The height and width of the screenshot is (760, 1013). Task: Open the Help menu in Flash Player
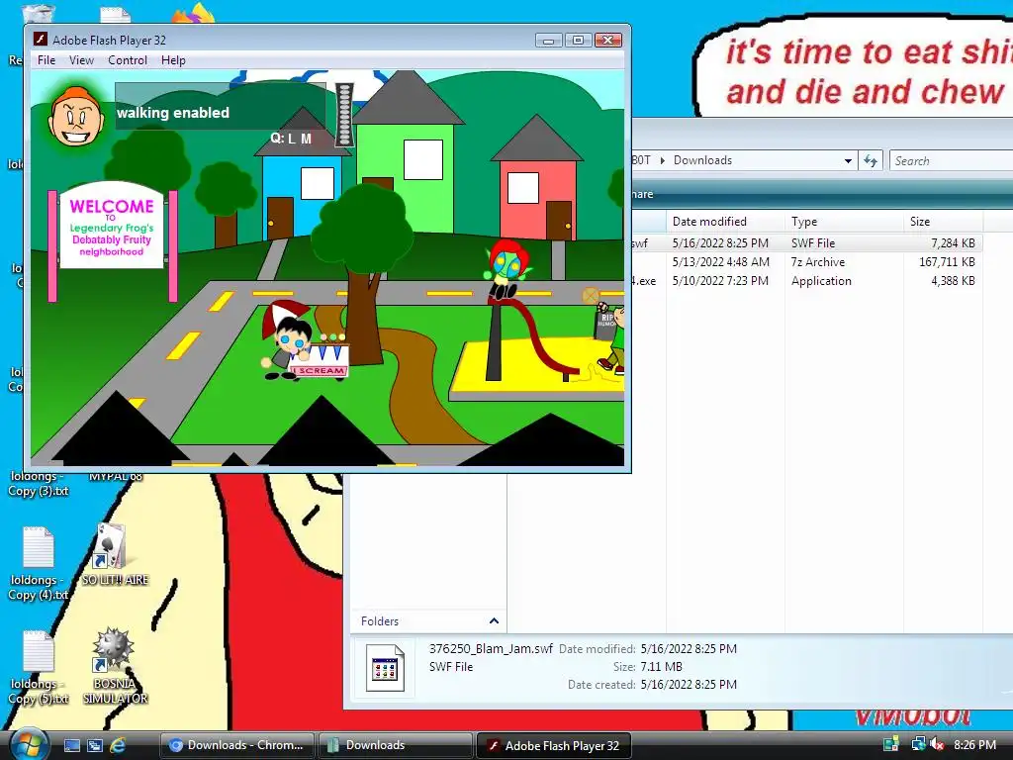tap(173, 60)
